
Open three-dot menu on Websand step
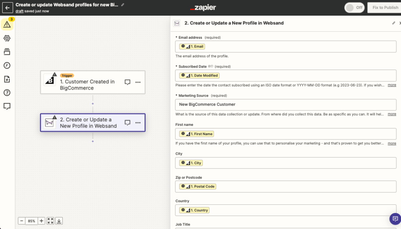click(x=138, y=123)
